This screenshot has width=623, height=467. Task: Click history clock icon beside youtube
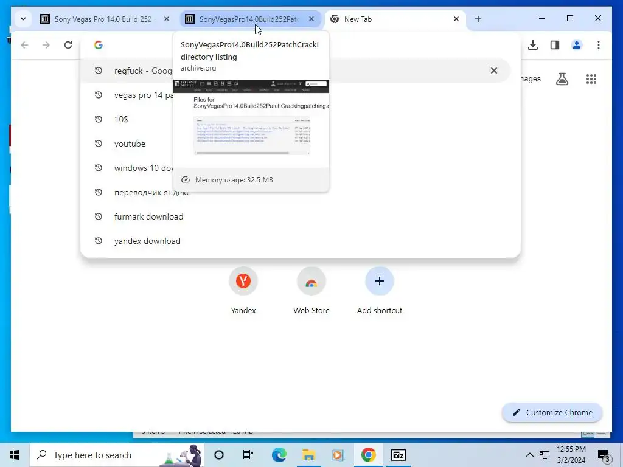point(99,144)
